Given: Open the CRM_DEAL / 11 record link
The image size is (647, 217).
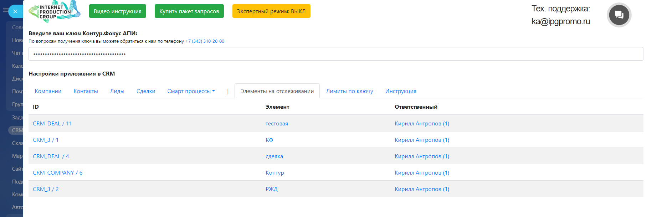Looking at the screenshot, I should [x=52, y=124].
